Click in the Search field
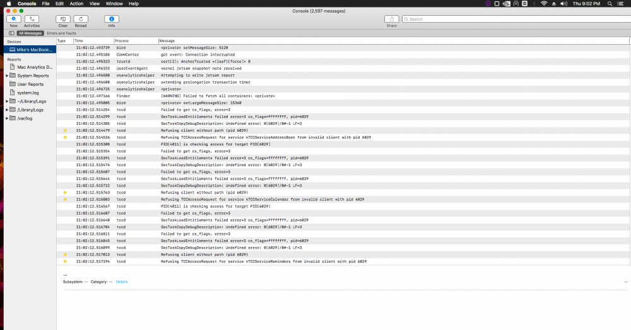631x330 pixels. click(517, 19)
